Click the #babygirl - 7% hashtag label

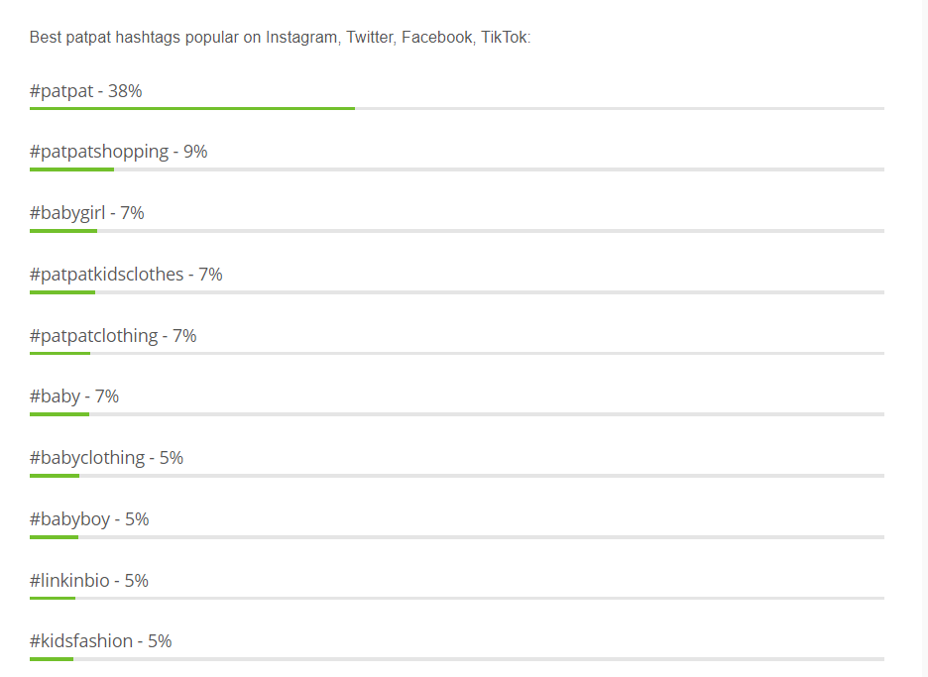(x=87, y=213)
